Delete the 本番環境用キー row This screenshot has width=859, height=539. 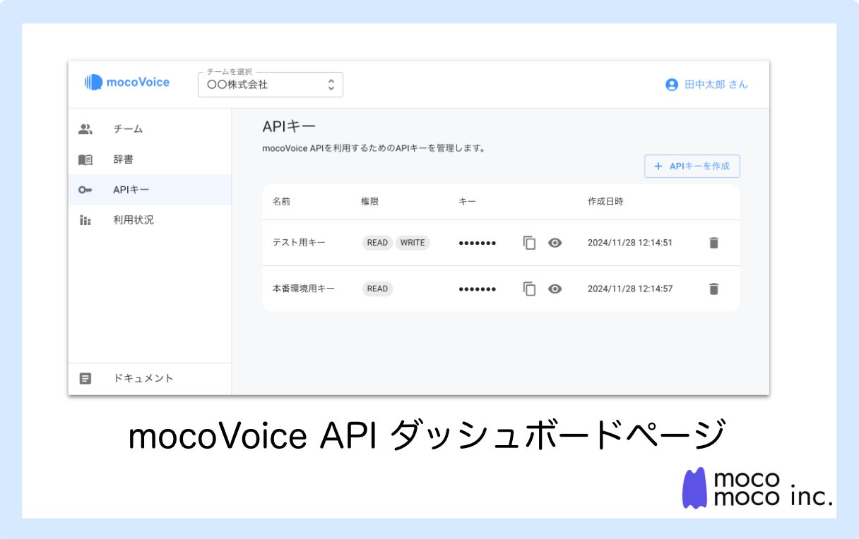[x=713, y=289]
